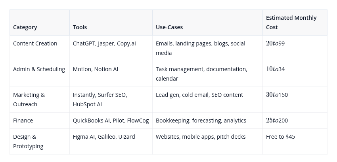Image resolution: width=337 pixels, height=162 pixels.
Task: Select the Bookkeeping, forecasting, analytics cell
Action: [x=207, y=121]
